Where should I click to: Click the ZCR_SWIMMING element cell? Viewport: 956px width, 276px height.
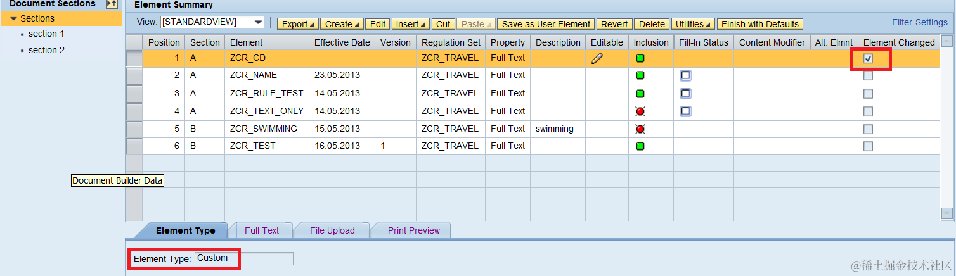(x=267, y=129)
